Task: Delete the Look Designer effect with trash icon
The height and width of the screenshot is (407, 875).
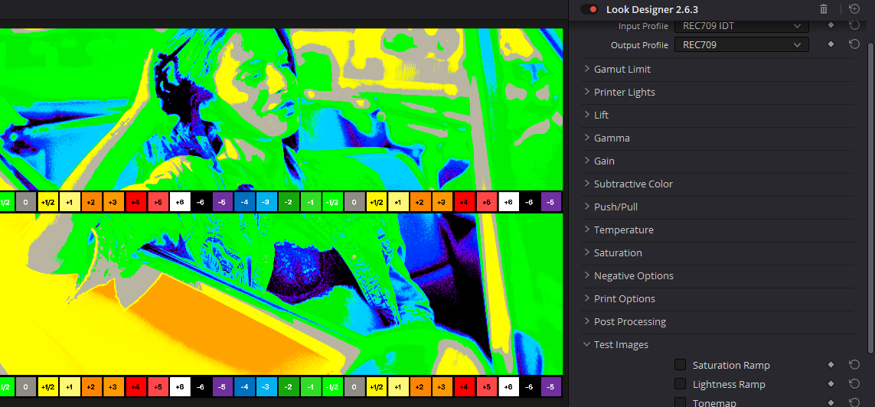Action: [824, 9]
